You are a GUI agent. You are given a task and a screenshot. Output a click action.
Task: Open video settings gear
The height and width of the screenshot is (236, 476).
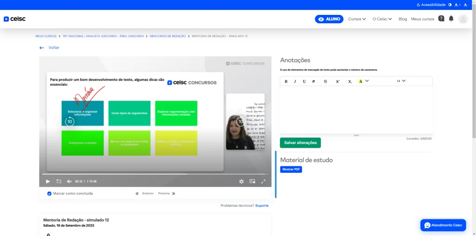coord(241,181)
